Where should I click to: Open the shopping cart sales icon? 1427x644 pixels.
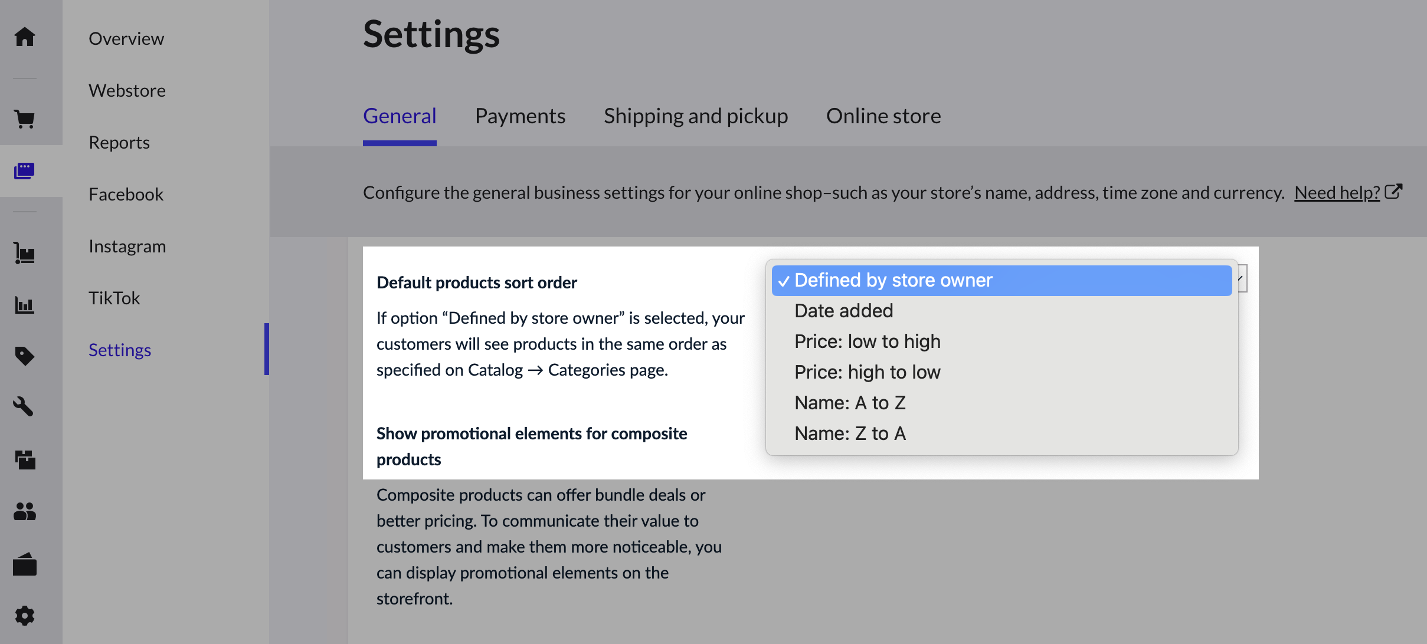(x=25, y=119)
